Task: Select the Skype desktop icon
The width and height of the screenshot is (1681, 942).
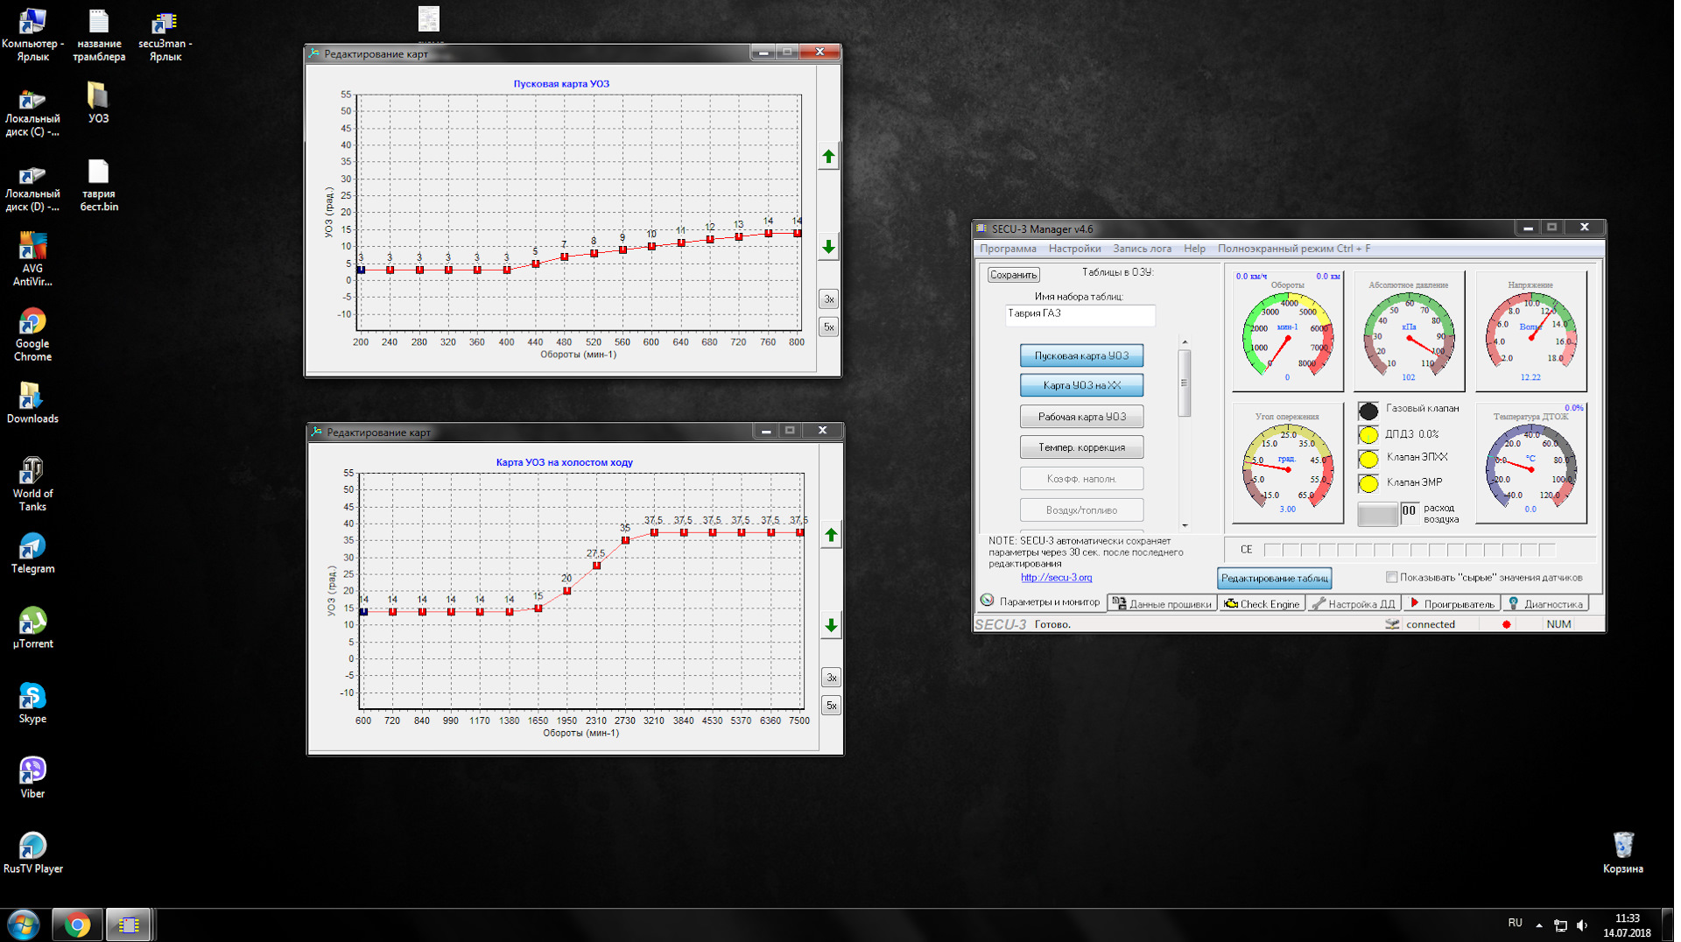Action: click(x=32, y=703)
